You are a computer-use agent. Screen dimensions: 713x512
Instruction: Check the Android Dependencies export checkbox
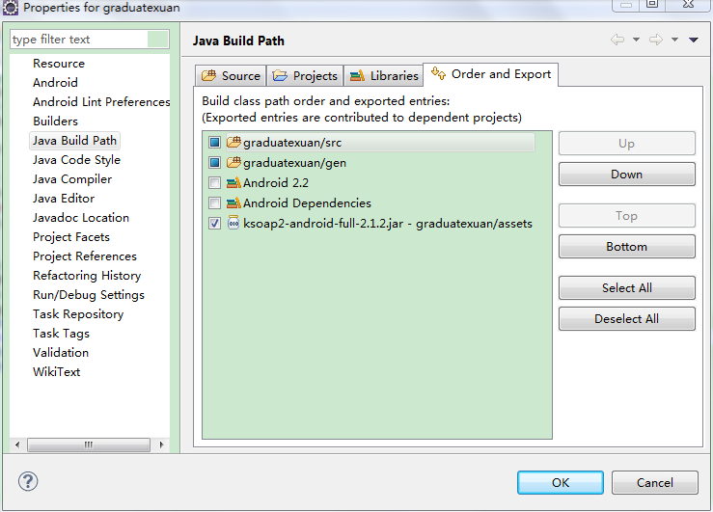point(214,202)
